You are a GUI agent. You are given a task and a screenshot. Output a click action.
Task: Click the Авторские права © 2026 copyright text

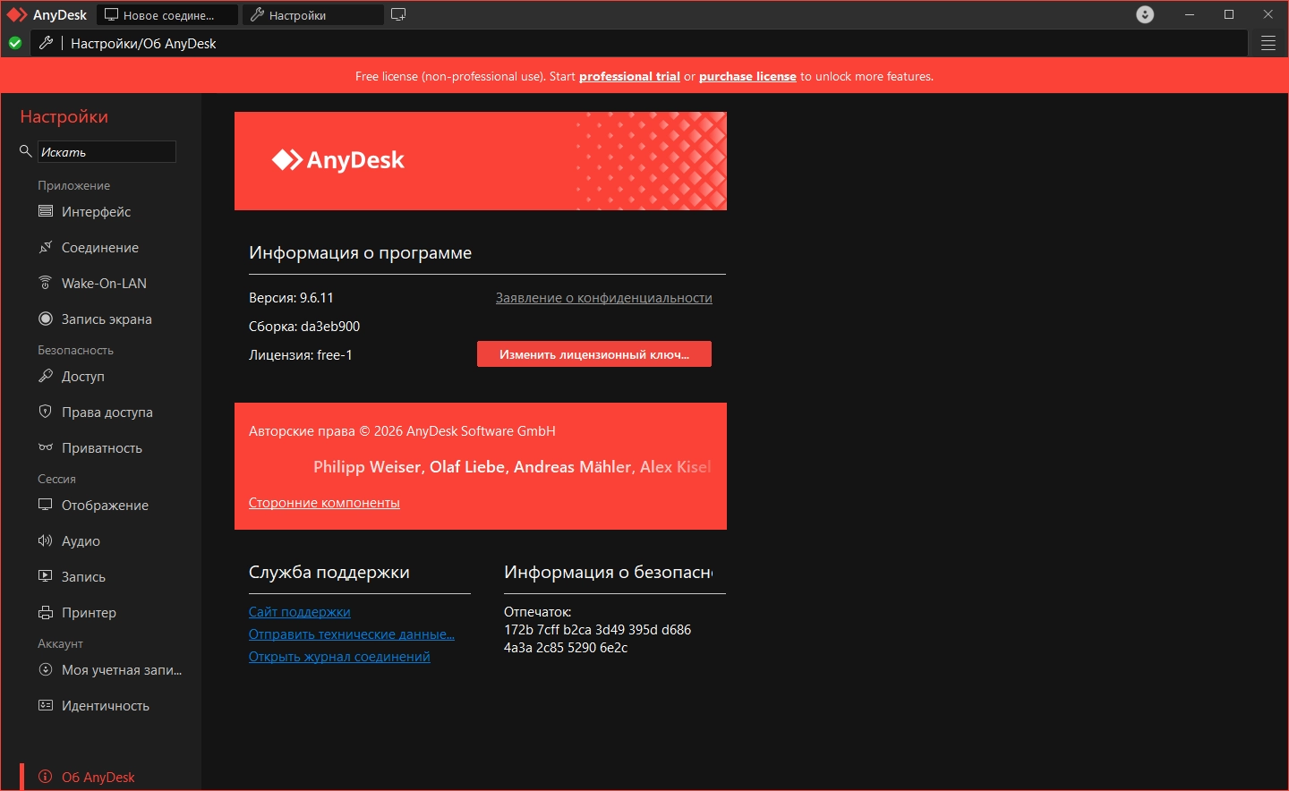coord(402,431)
